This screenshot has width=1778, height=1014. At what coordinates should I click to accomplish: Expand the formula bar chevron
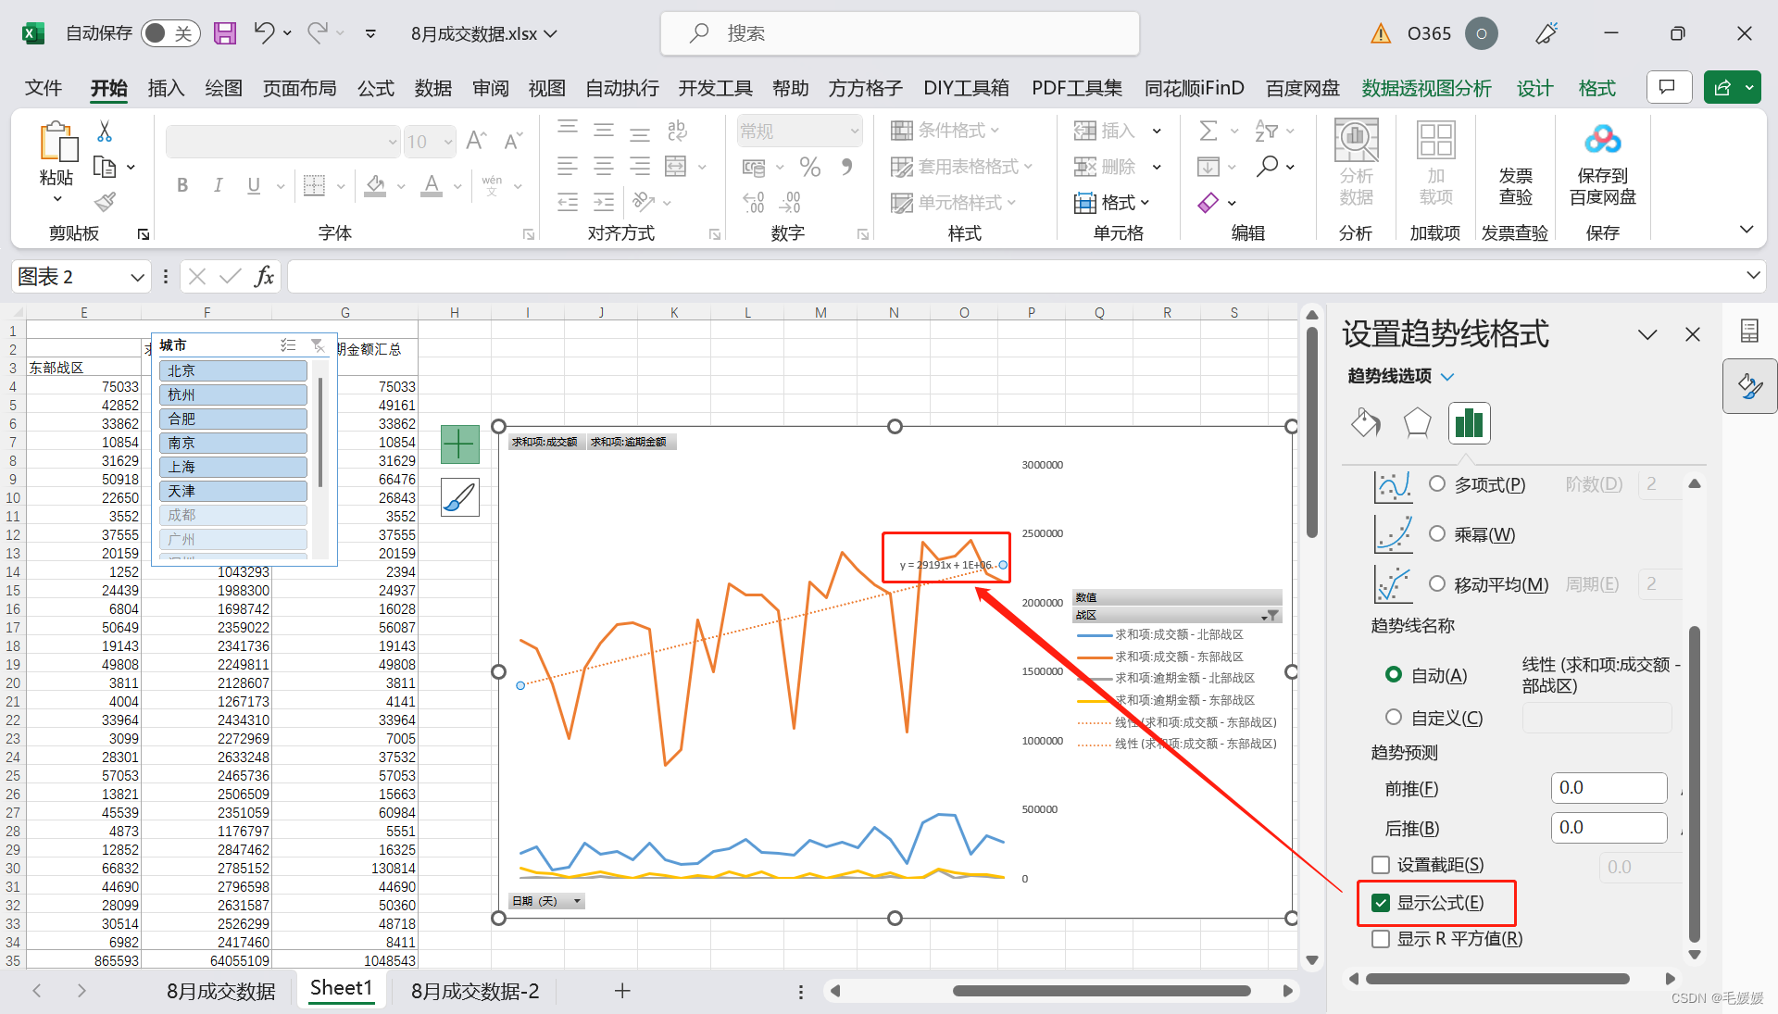(x=1753, y=275)
